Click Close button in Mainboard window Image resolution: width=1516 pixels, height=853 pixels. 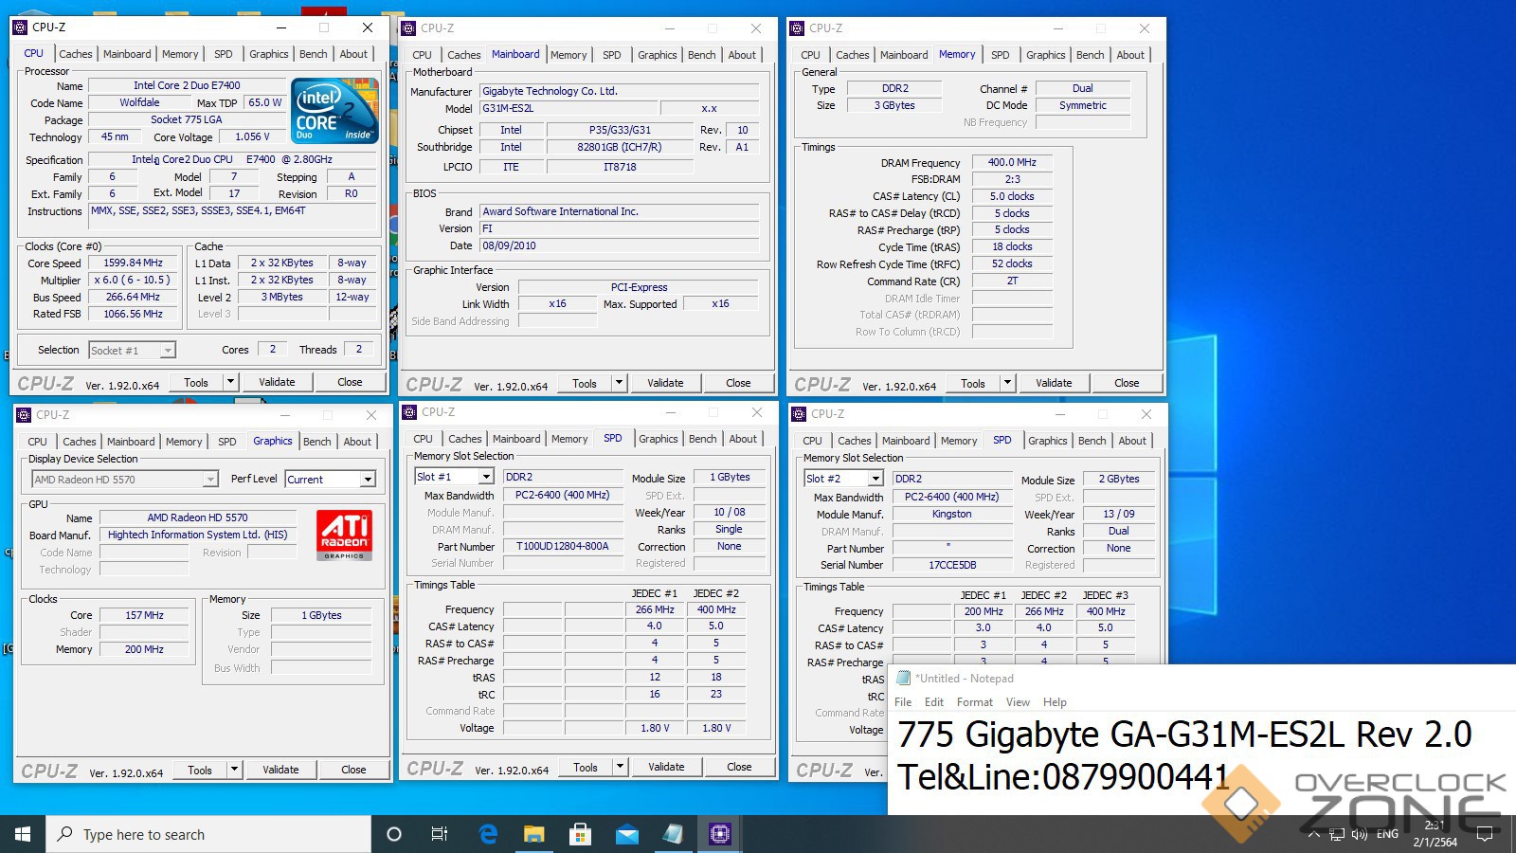tap(738, 383)
